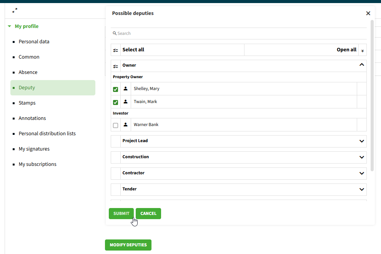Go to My signatures section
The image size is (381, 254).
pos(34,149)
